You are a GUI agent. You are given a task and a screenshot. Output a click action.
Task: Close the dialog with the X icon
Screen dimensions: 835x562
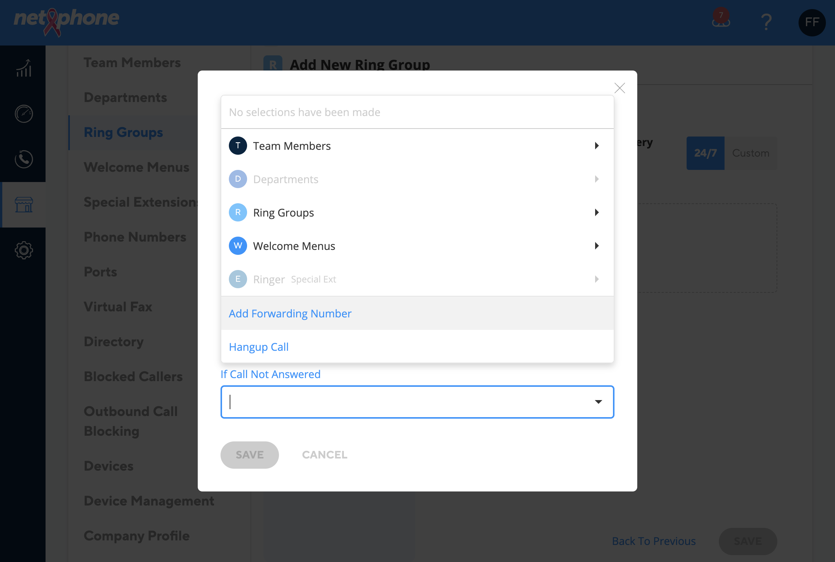click(x=619, y=88)
